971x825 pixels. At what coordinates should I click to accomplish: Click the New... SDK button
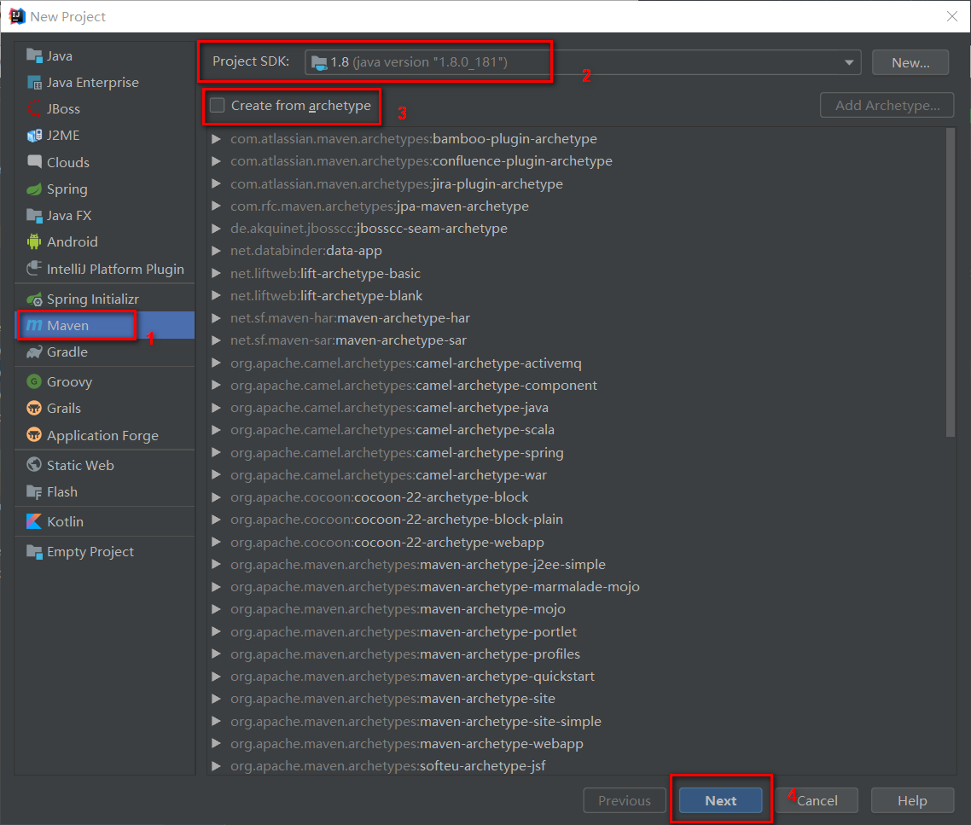[910, 62]
